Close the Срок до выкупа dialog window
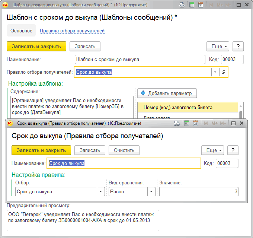253x238 pixels. 242,123
